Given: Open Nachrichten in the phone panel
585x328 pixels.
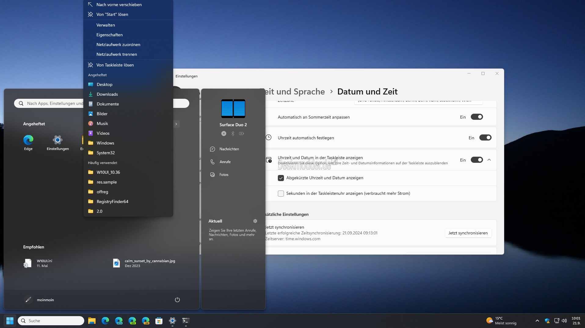Looking at the screenshot, I should [229, 149].
